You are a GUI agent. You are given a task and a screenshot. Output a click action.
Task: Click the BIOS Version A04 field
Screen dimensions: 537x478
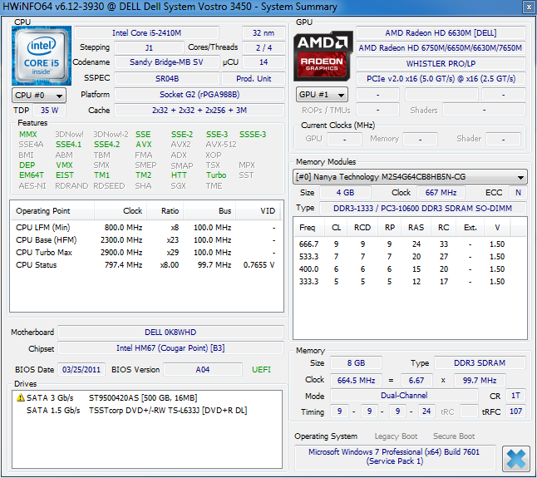[202, 369]
